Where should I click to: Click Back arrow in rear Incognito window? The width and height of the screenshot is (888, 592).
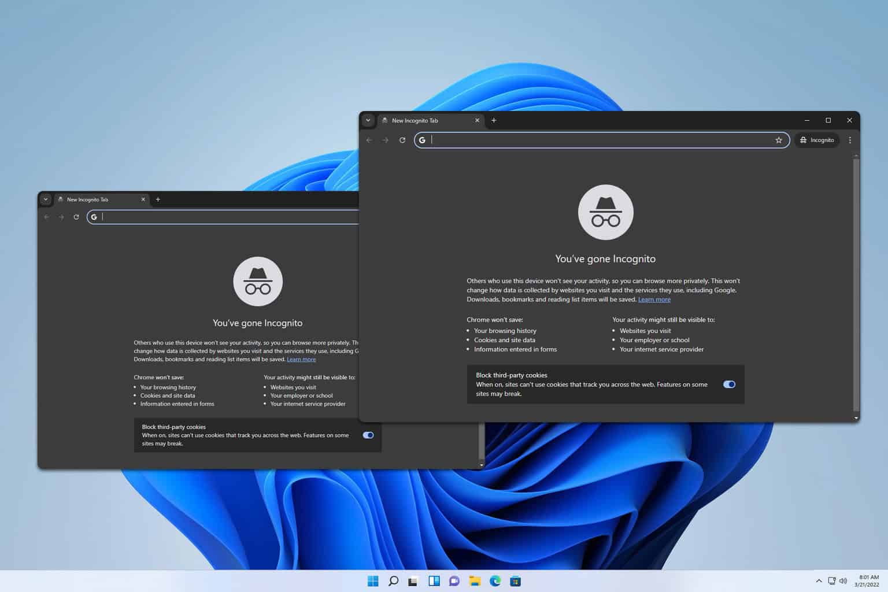(x=47, y=217)
